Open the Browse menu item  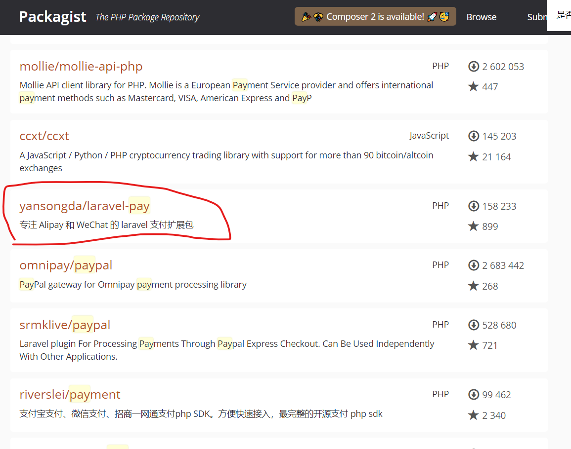482,17
